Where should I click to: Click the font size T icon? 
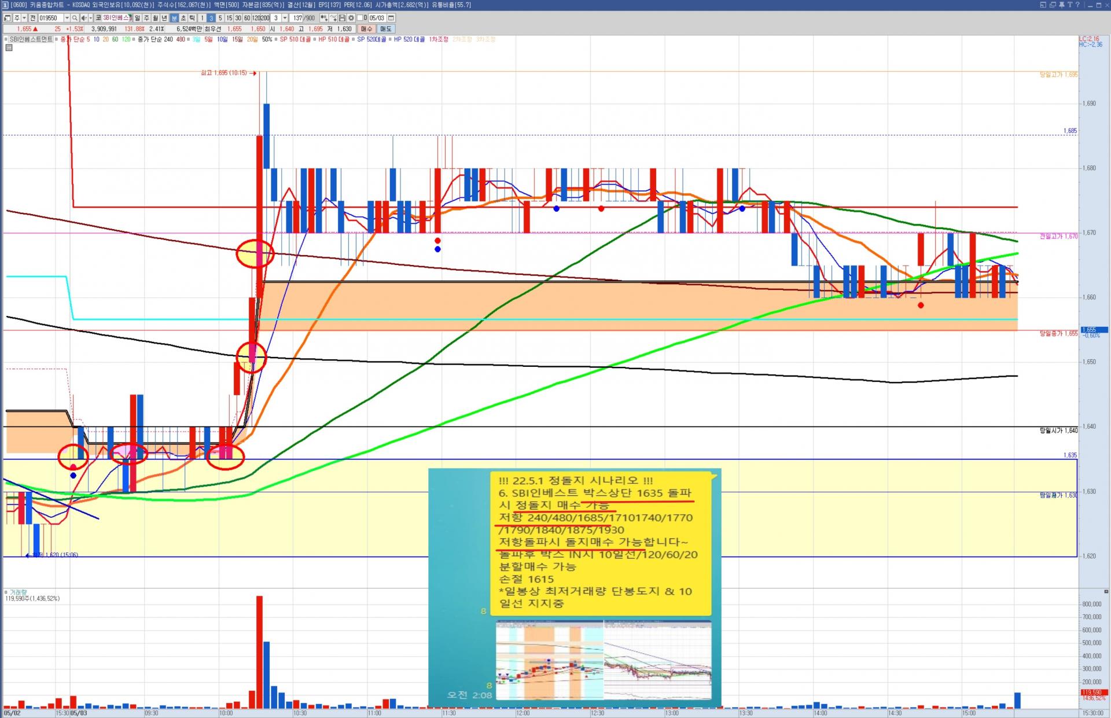click(1070, 5)
